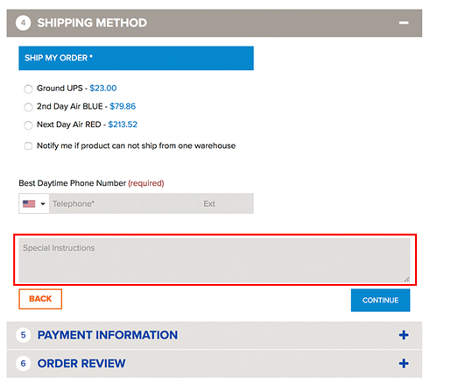The height and width of the screenshot is (391, 472).
Task: Select Next Day Air RED option
Action: [28, 125]
